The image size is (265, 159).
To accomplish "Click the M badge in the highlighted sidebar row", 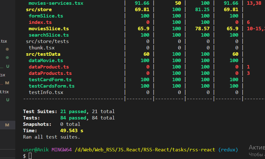I will click(7, 125).
